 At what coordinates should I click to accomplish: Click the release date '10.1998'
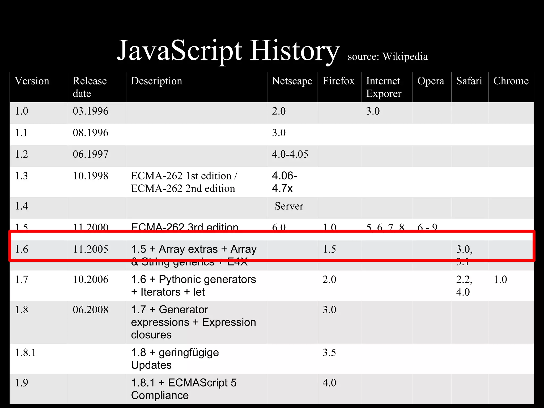point(91,176)
